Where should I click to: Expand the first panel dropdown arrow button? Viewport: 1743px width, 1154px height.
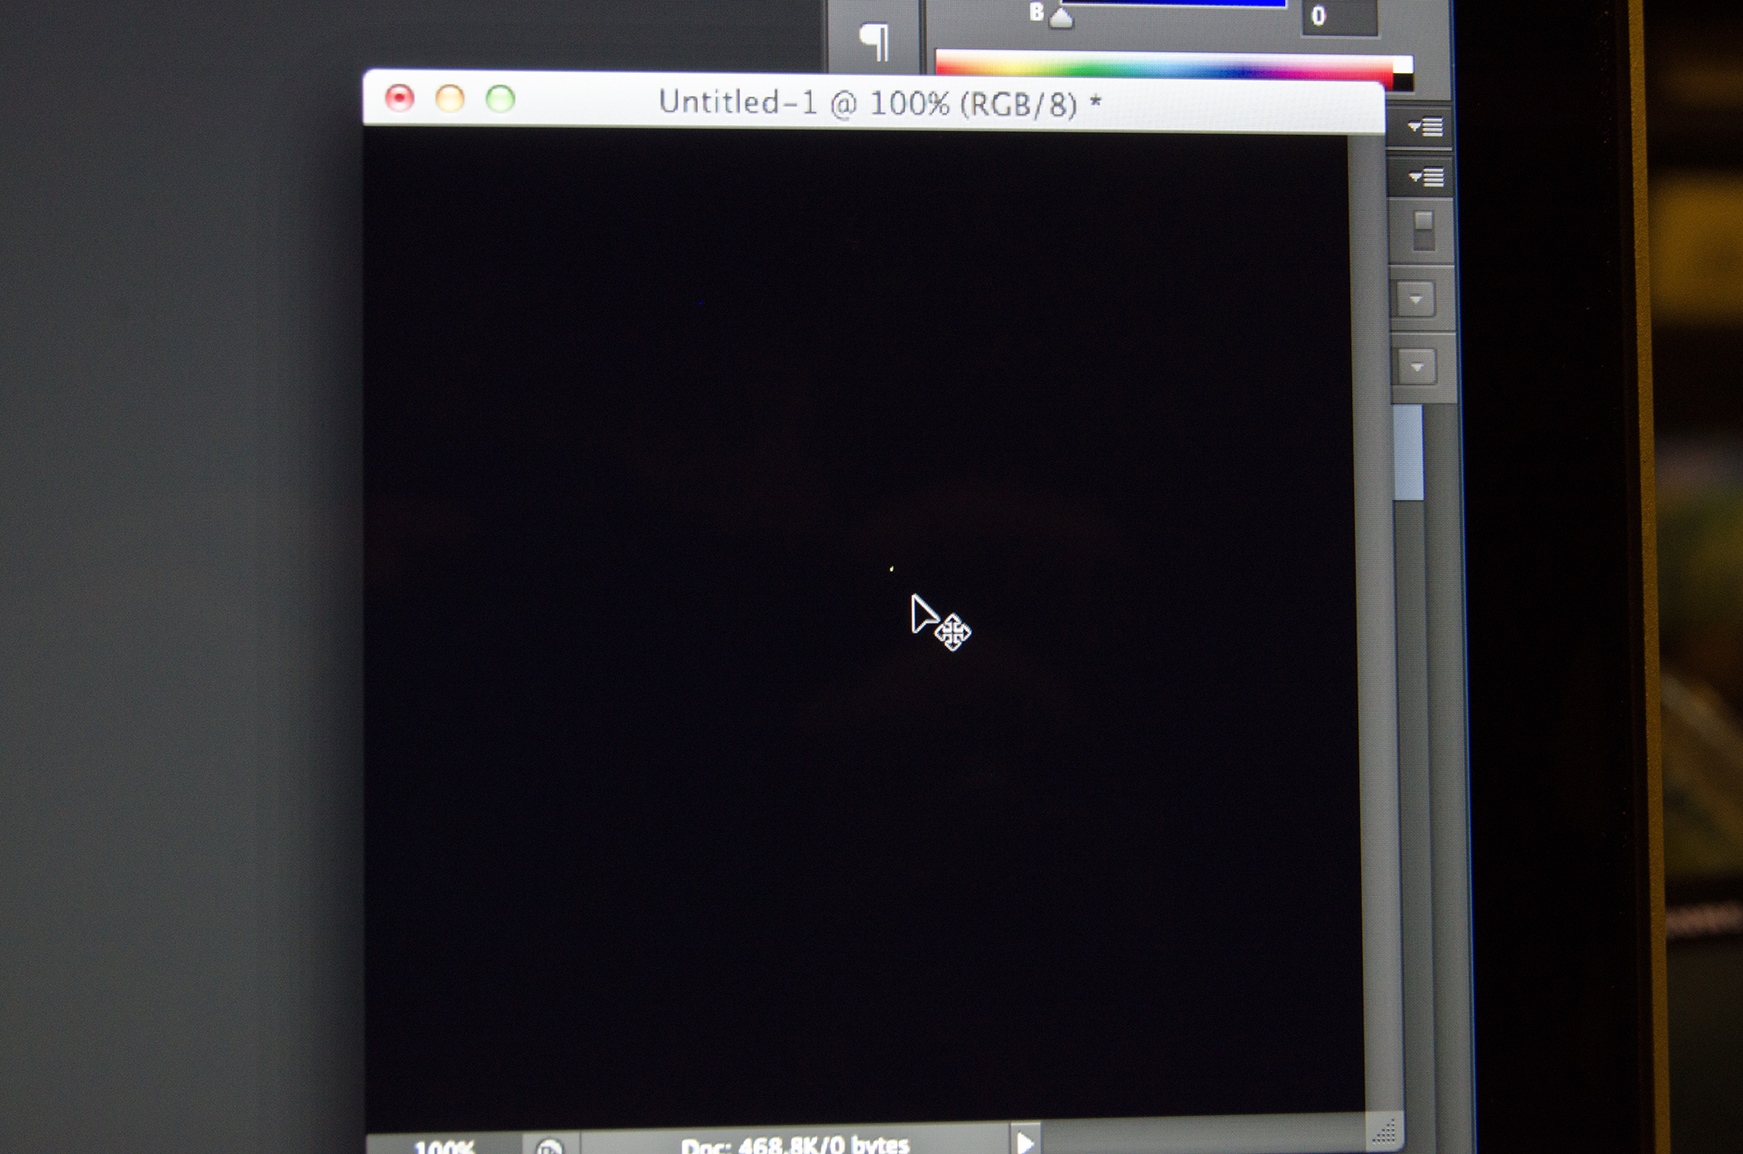click(1416, 299)
